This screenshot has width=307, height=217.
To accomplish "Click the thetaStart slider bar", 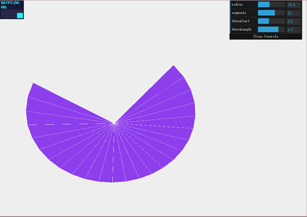I will click(x=271, y=21).
